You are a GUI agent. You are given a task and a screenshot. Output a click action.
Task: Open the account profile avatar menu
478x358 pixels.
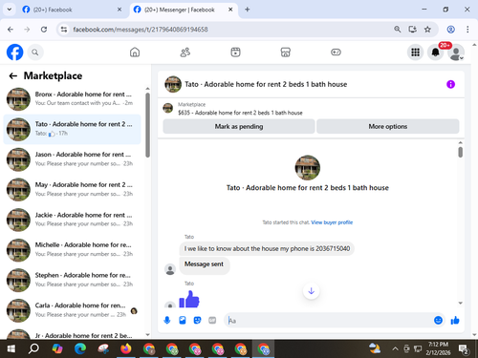tap(456, 53)
